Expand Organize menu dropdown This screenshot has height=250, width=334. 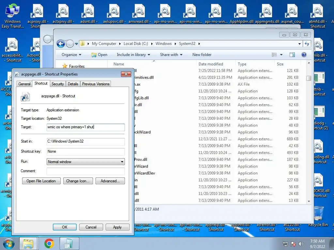pos(71,55)
